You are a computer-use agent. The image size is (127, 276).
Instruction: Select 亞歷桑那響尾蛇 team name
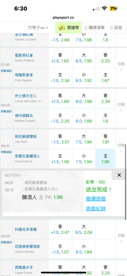(27, 246)
